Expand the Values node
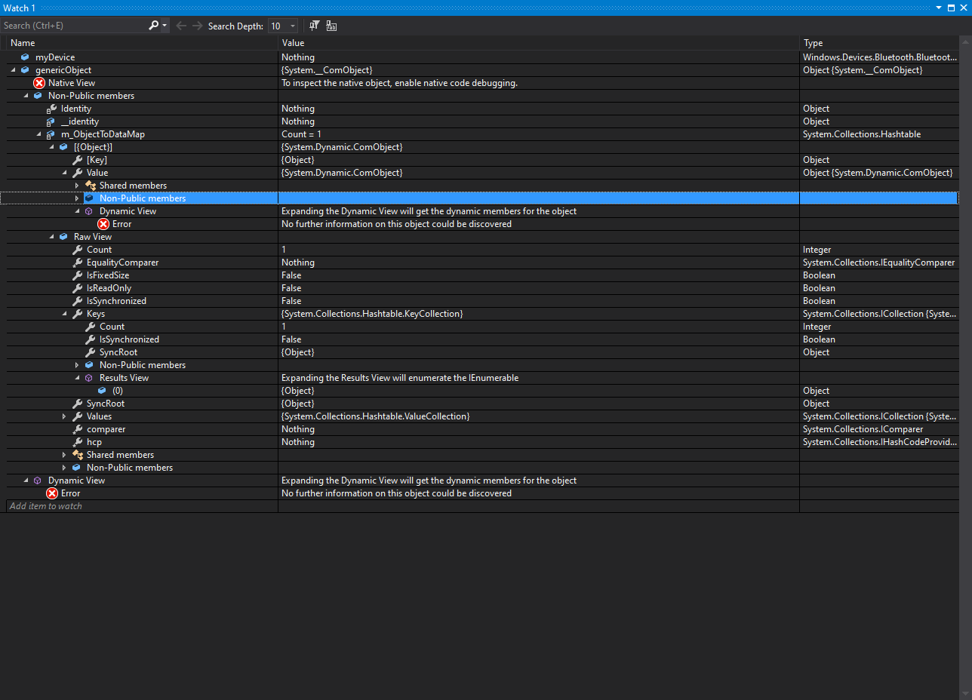972x700 pixels. click(x=64, y=416)
